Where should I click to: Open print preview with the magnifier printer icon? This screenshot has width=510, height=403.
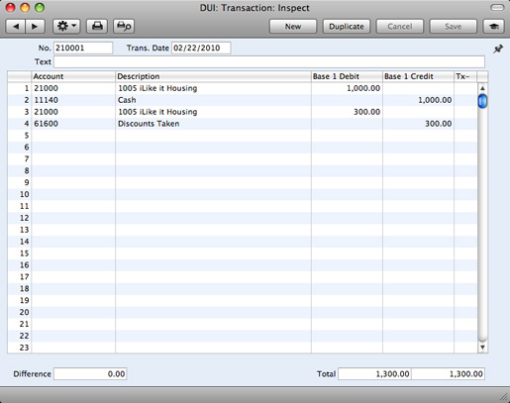pos(124,27)
